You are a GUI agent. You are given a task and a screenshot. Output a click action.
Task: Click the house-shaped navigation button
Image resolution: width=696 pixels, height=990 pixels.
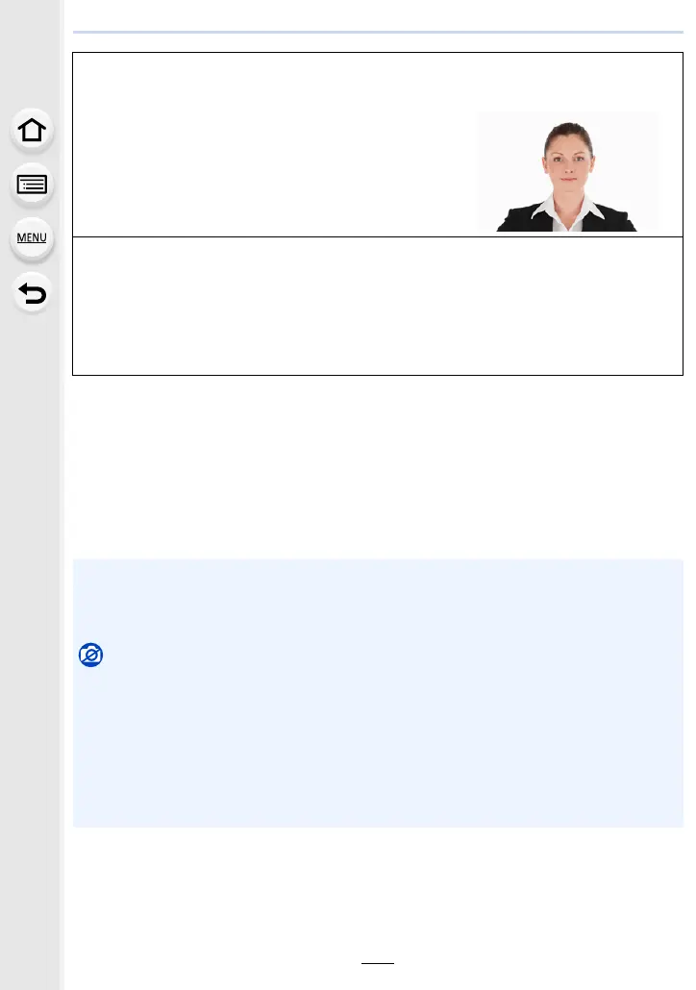[x=32, y=130]
